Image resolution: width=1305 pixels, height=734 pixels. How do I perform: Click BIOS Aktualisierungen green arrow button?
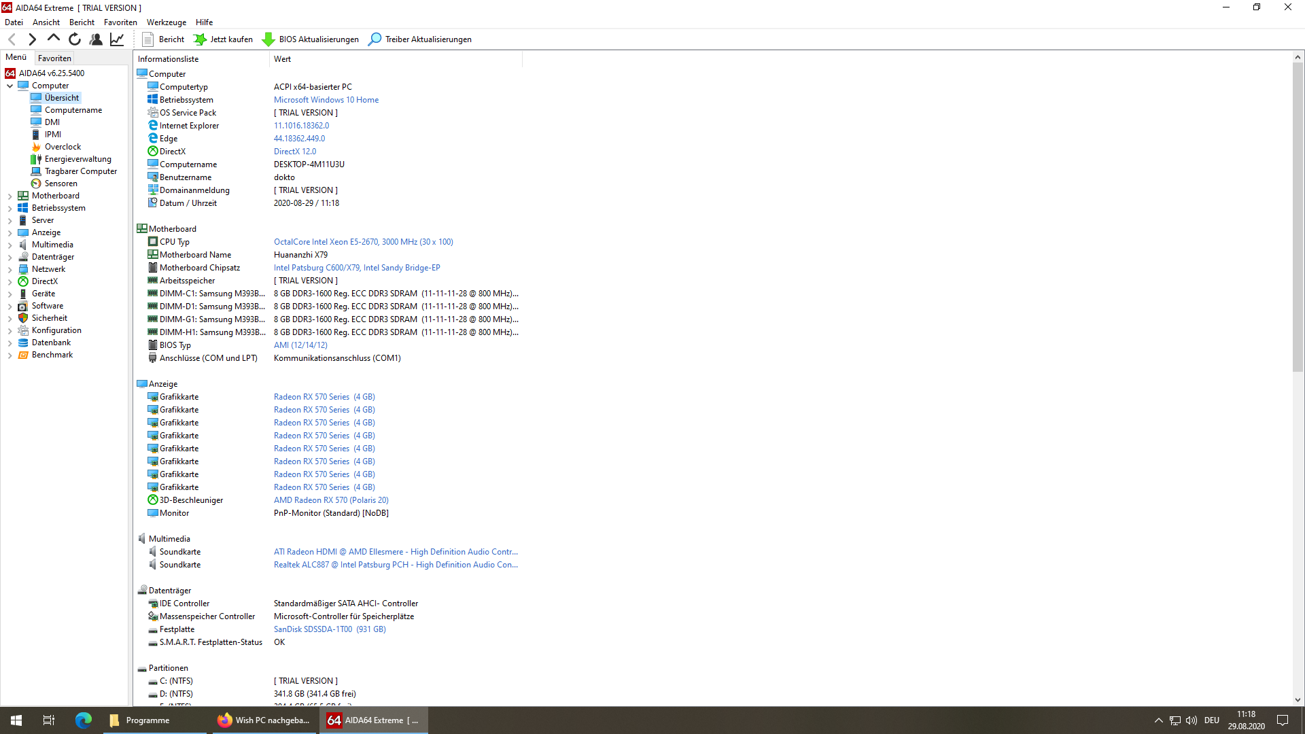(x=311, y=39)
